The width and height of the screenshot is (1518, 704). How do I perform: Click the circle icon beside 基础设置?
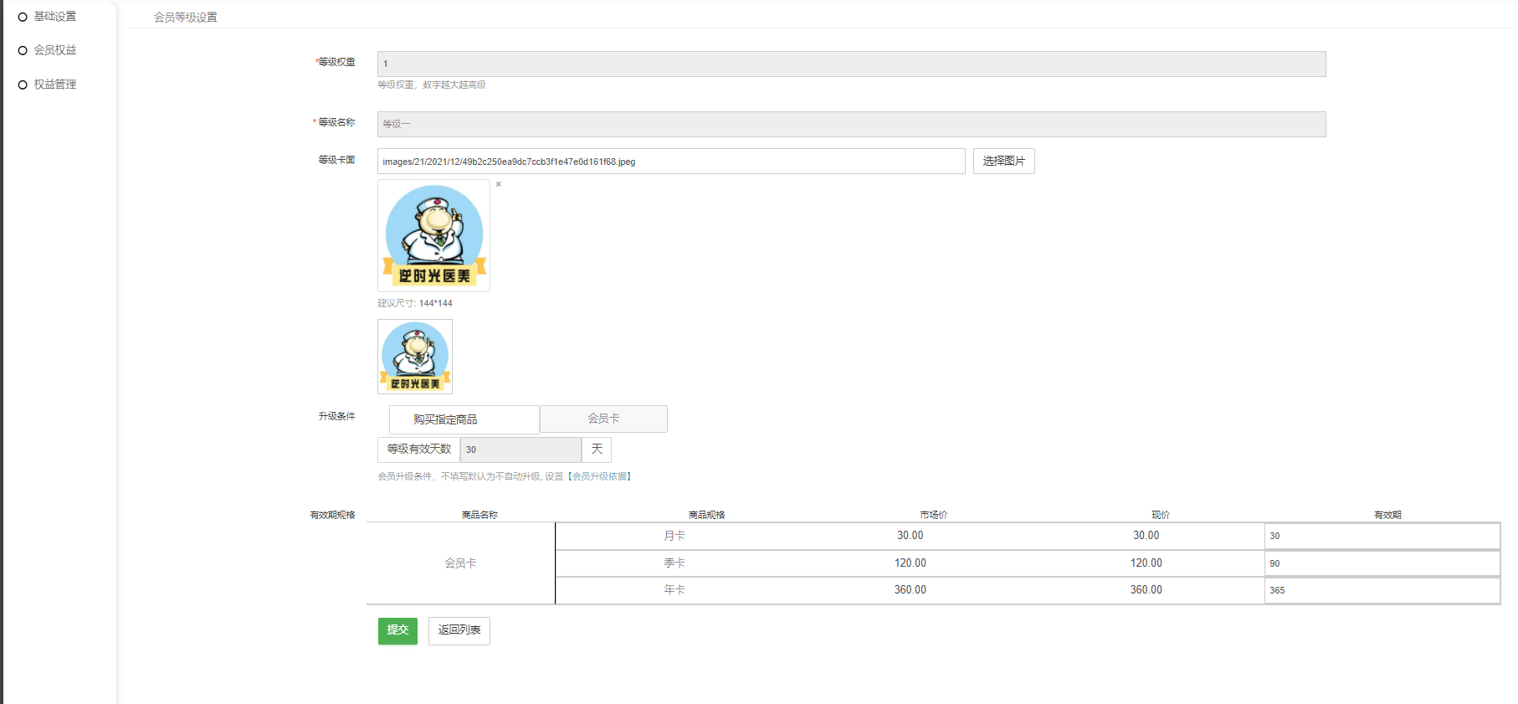pos(23,17)
